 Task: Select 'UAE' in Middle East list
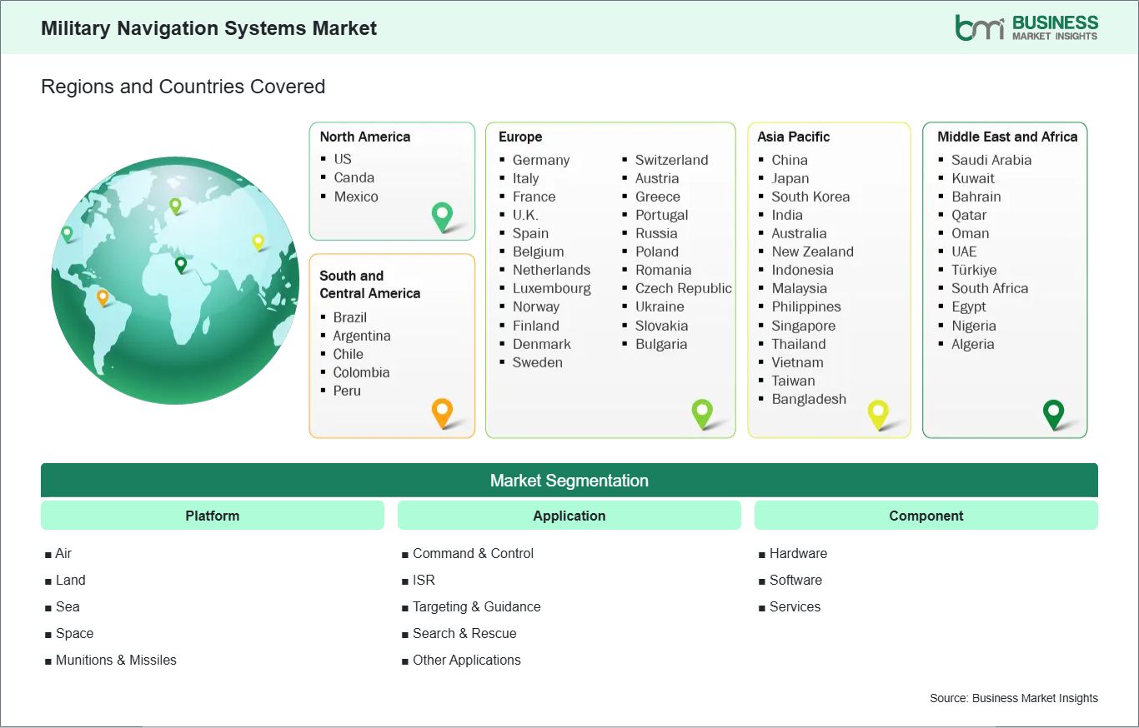coord(964,252)
